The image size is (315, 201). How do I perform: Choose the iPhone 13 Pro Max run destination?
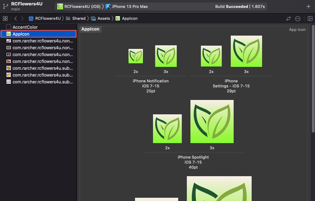click(127, 6)
